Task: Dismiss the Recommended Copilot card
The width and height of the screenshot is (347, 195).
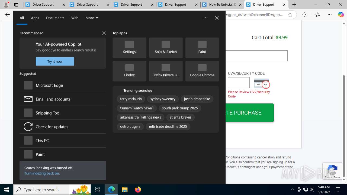Action: click(104, 33)
